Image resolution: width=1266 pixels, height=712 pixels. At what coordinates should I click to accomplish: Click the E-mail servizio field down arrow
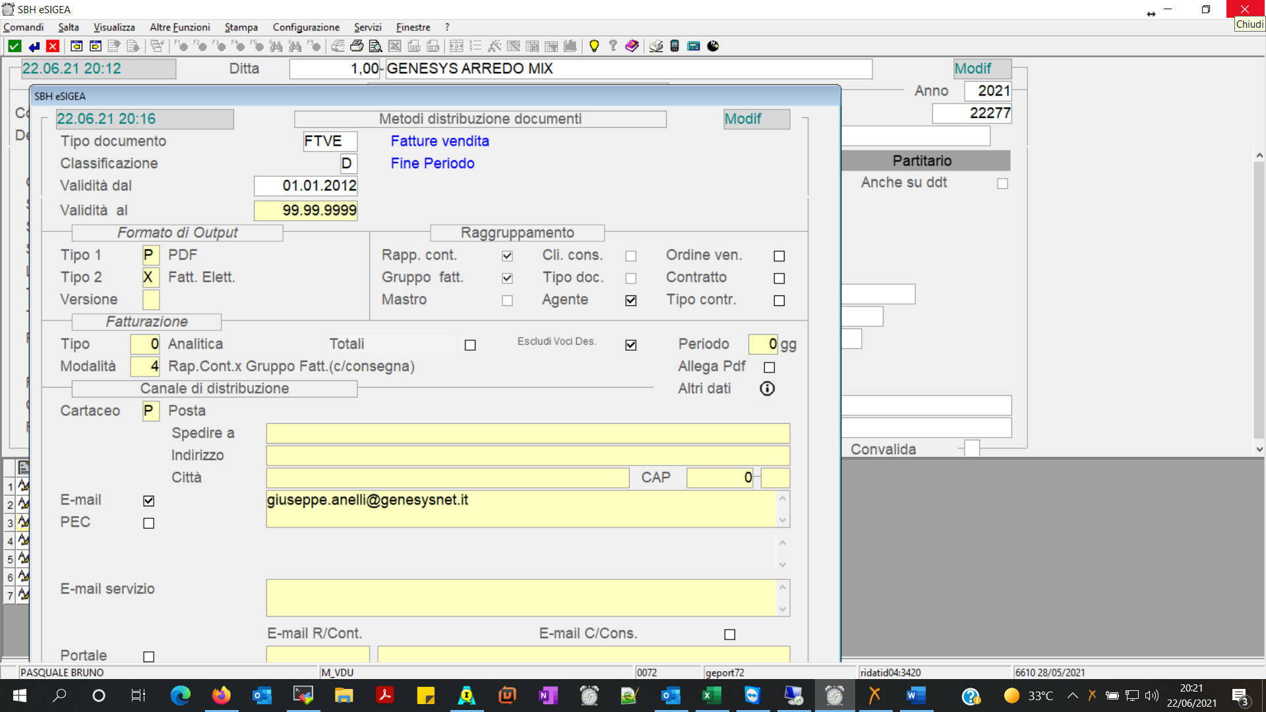click(x=783, y=609)
